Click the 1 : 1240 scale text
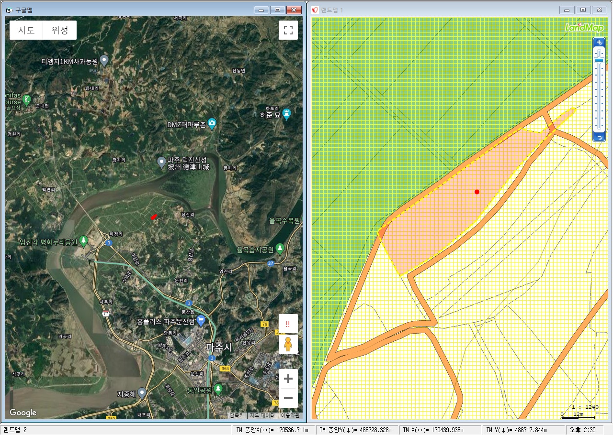 585,407
